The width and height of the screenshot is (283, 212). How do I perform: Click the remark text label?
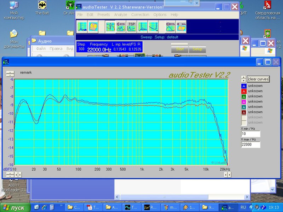coord(26,72)
